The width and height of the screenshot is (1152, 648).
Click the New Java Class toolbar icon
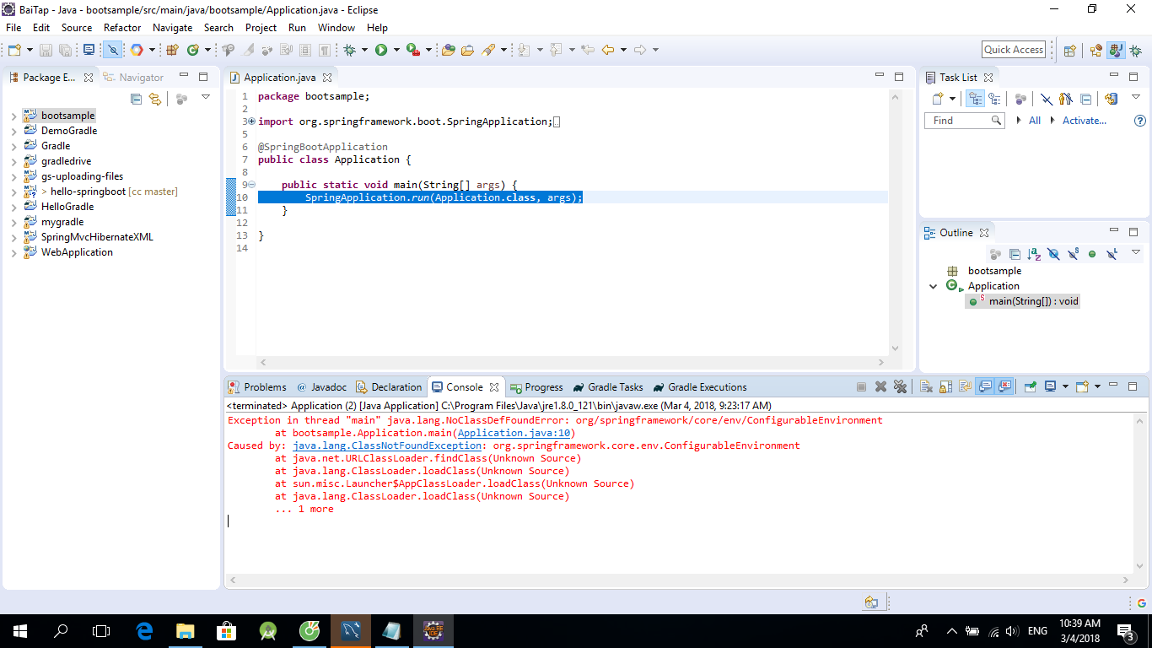click(x=192, y=51)
